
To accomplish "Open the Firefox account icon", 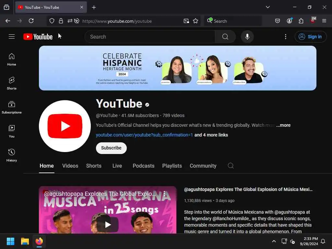I will click(x=289, y=21).
